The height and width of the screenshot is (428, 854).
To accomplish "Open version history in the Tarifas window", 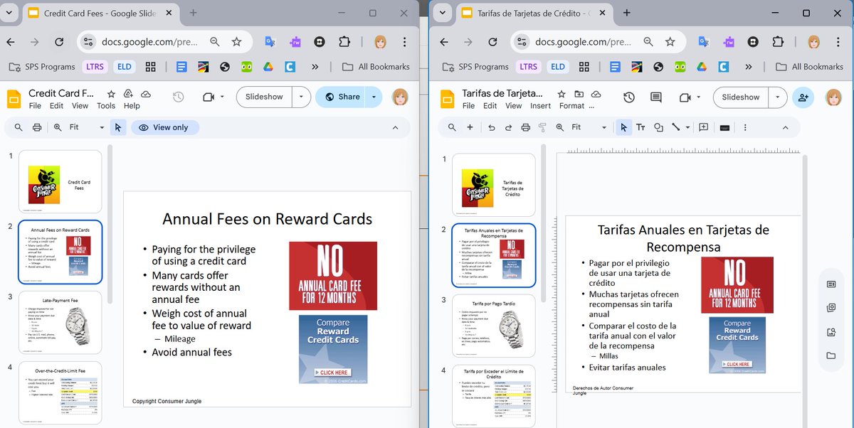I will click(629, 97).
